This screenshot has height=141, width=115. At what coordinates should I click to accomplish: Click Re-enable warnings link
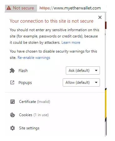34,58
